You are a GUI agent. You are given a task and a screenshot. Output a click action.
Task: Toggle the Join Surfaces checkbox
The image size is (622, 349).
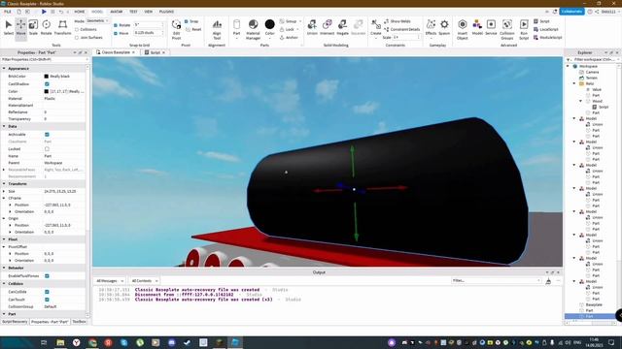(77, 38)
